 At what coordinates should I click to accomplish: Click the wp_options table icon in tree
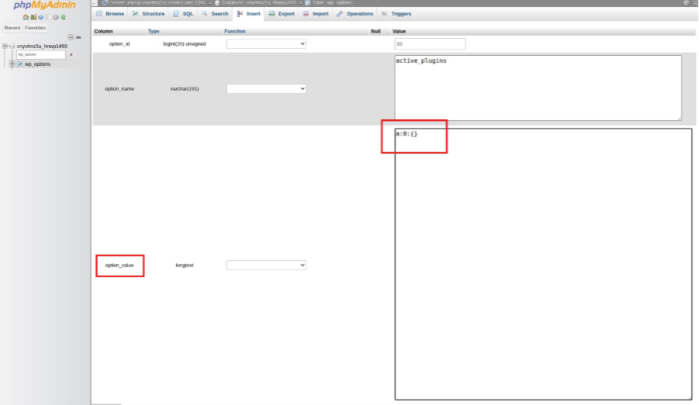20,64
